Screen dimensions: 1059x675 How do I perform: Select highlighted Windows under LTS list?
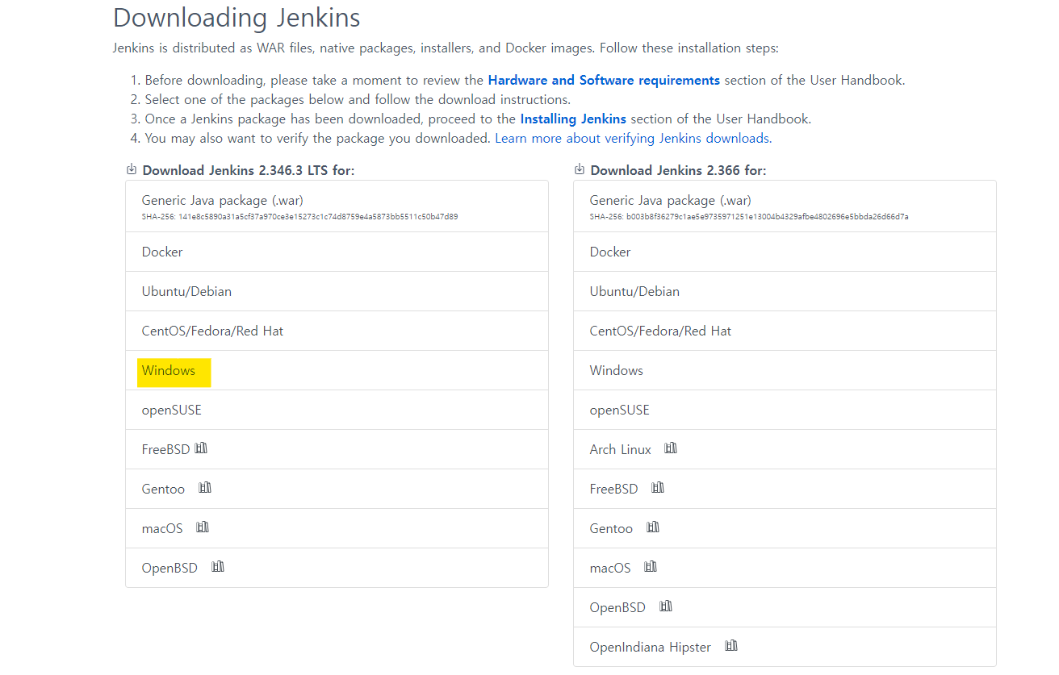337,370
